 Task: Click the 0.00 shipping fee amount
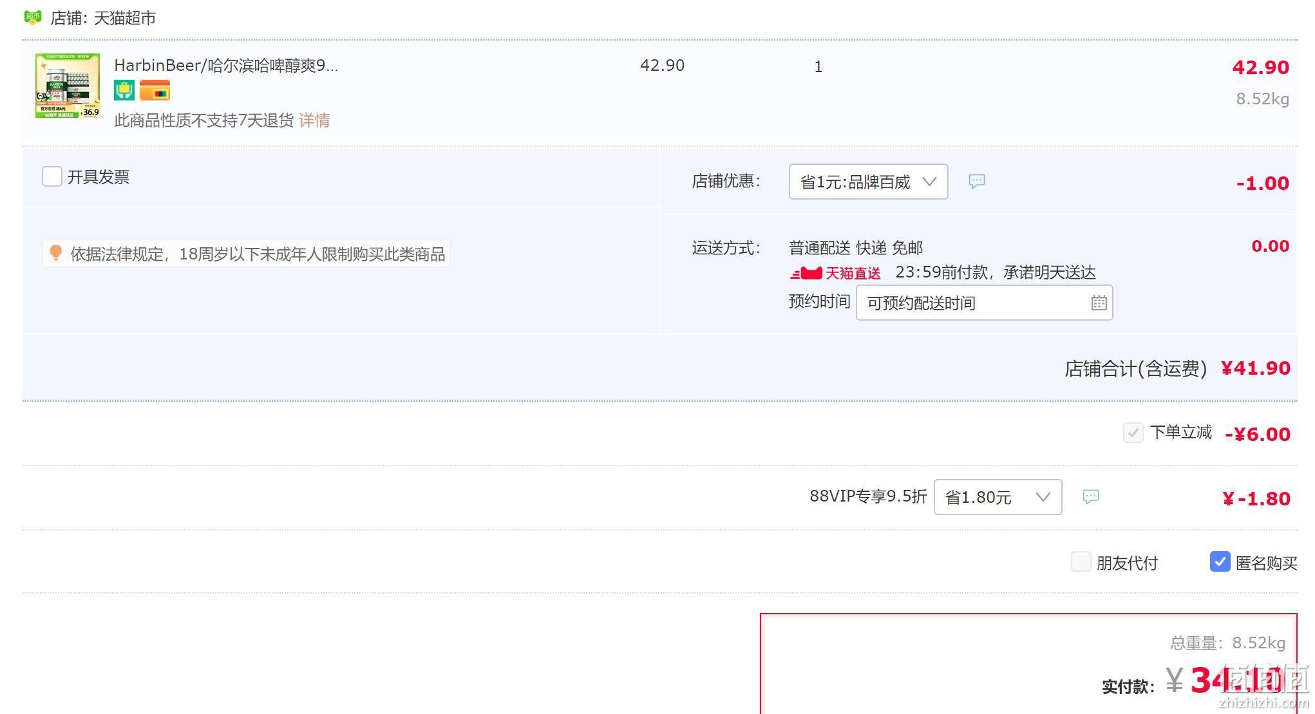1270,246
